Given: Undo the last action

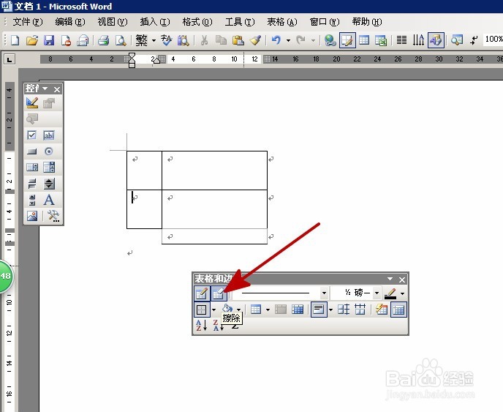Looking at the screenshot, I should (x=276, y=40).
